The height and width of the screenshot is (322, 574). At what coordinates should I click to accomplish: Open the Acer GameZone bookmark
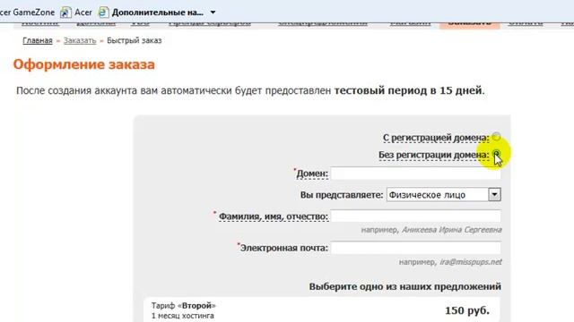pyautogui.click(x=27, y=13)
